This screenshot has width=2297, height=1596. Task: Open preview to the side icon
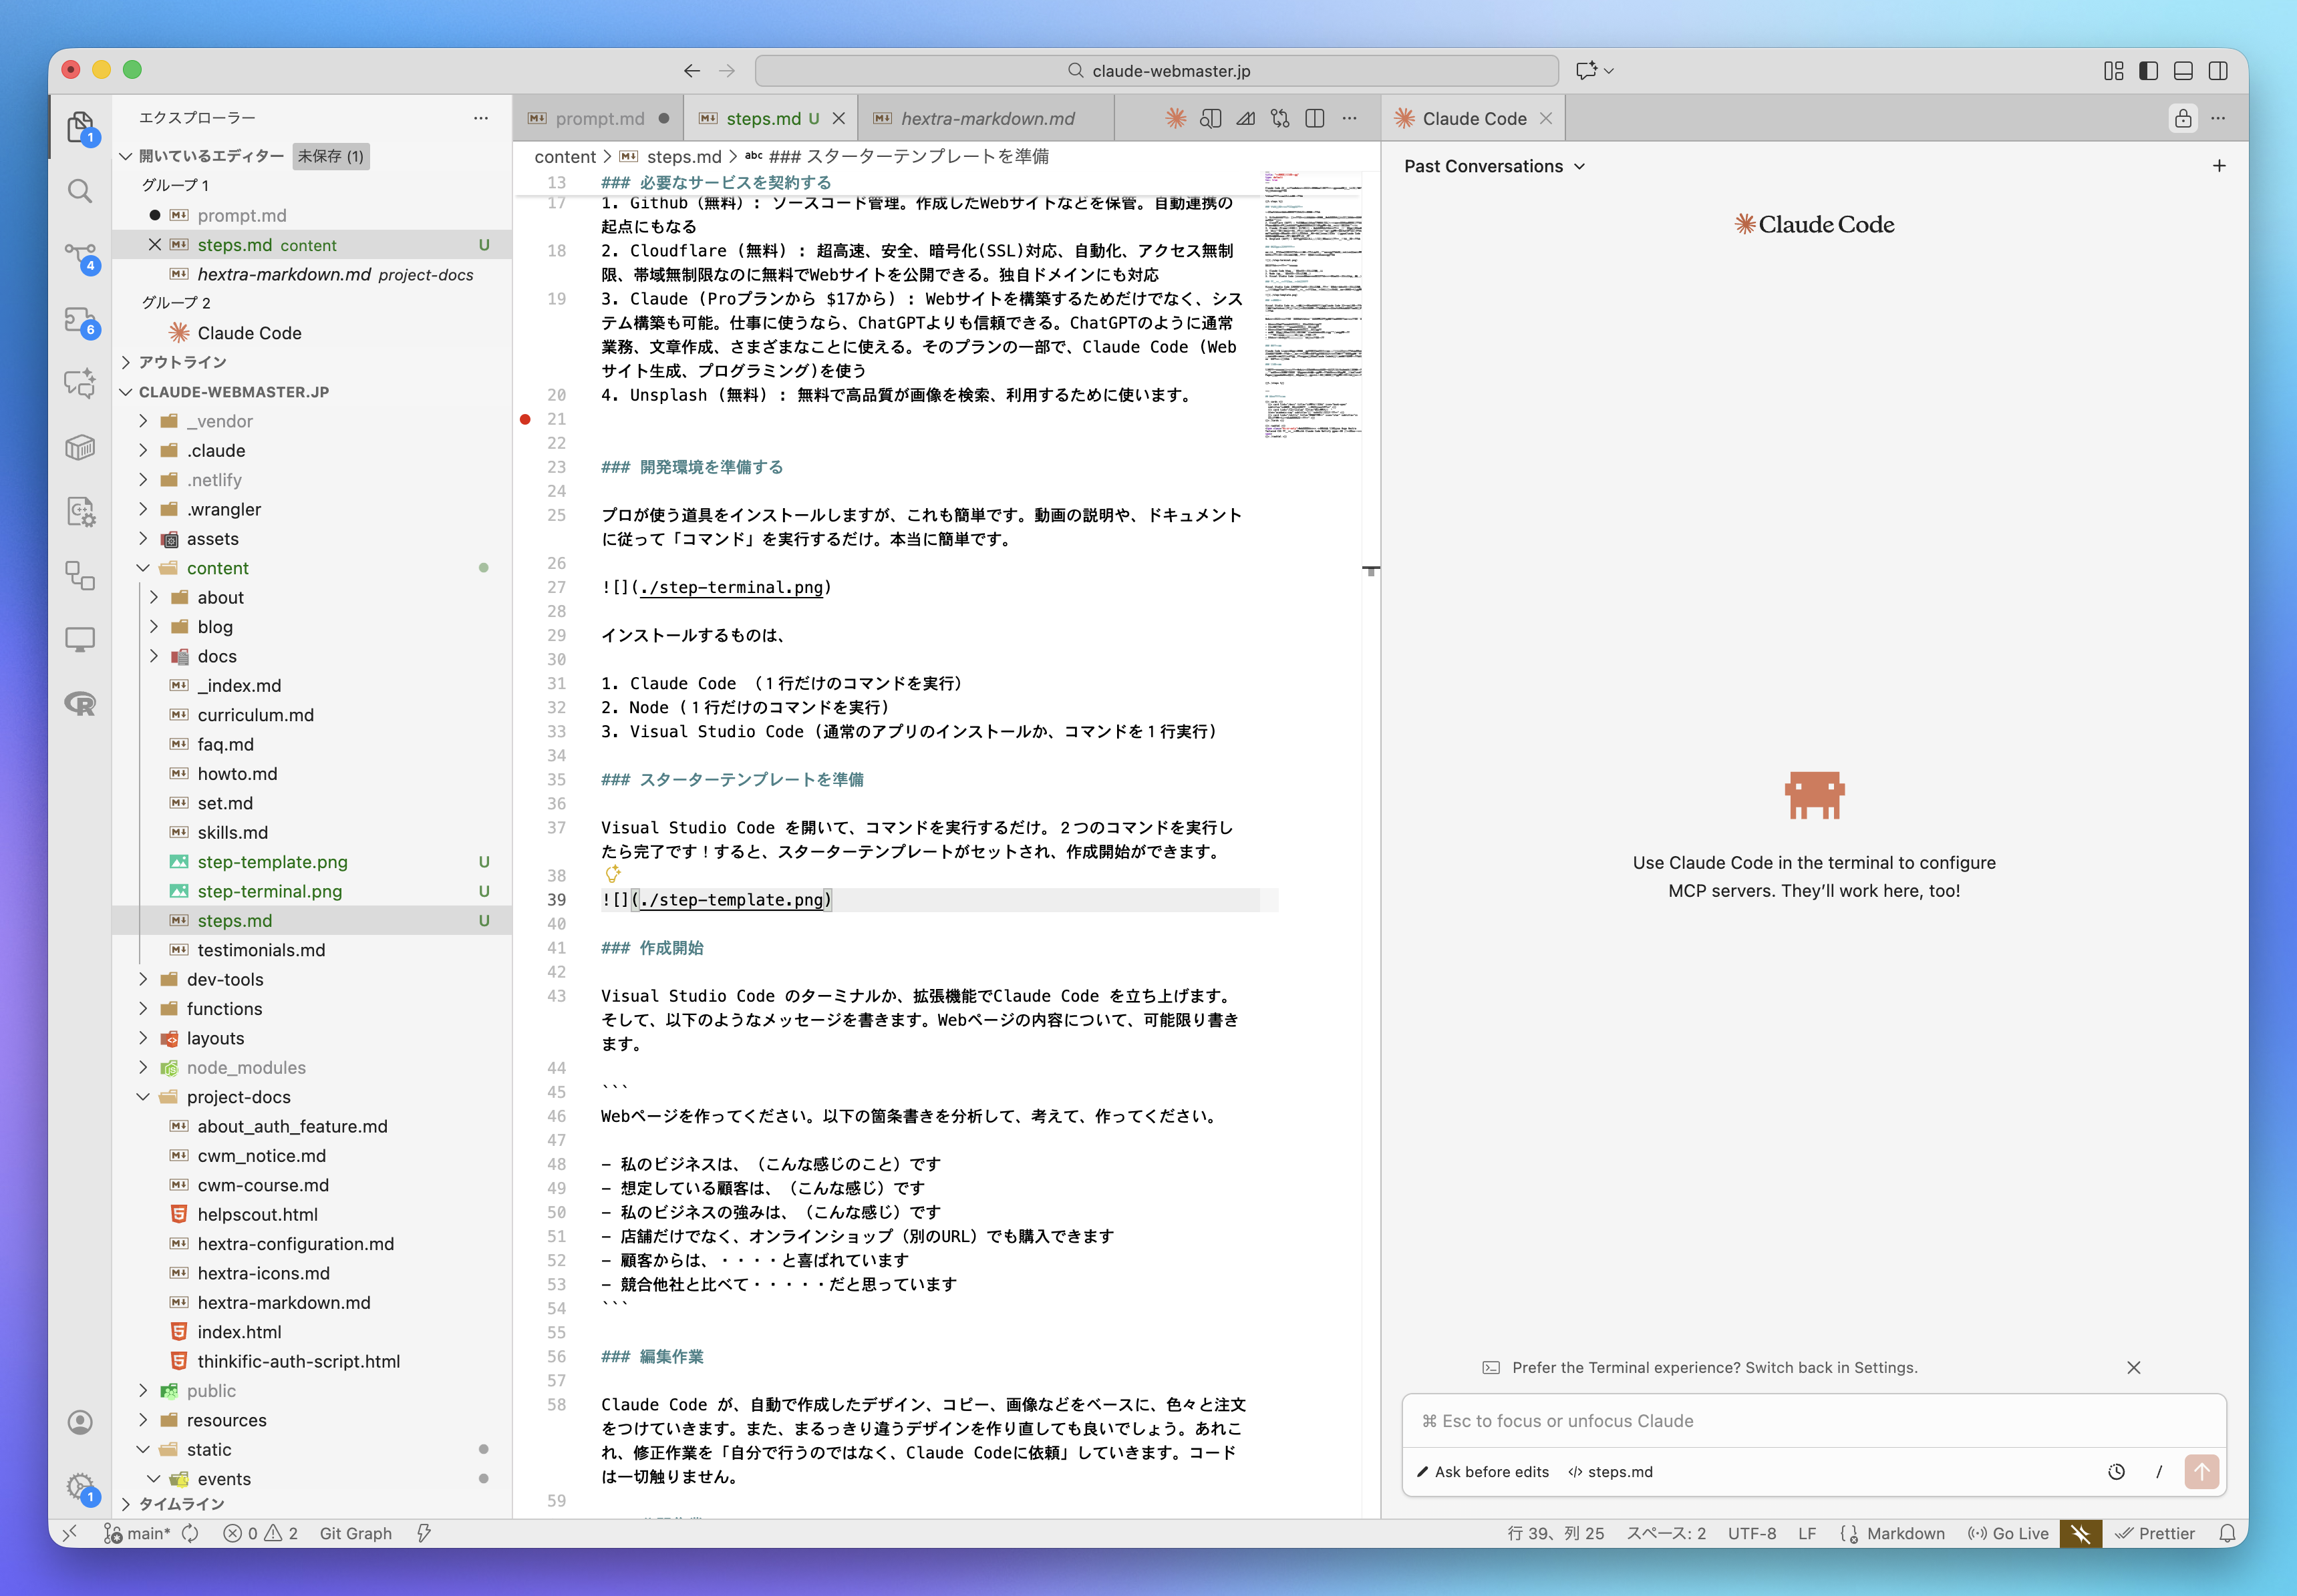[x=1211, y=118]
